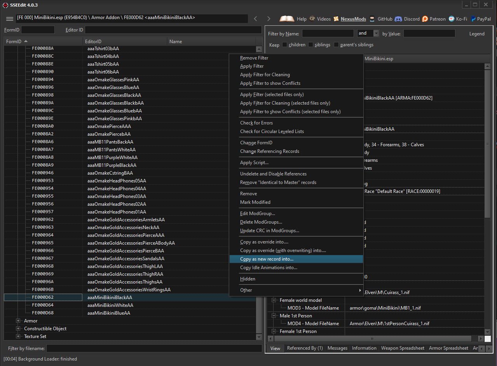The height and width of the screenshot is (366, 497).
Task: Click the Help book icon
Action: pyautogui.click(x=287, y=19)
